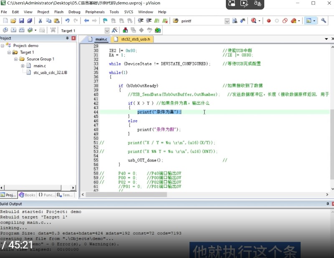Close the Project panel
The height and width of the screenshot is (258, 334).
pyautogui.click(x=73, y=38)
